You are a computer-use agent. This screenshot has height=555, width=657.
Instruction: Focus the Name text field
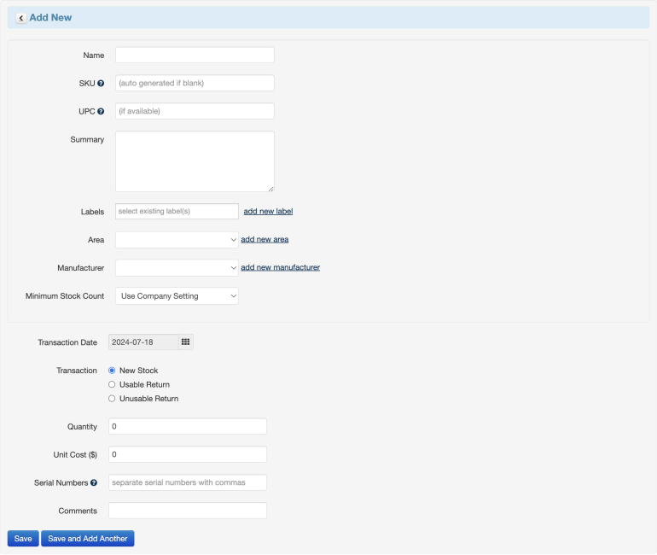(195, 55)
